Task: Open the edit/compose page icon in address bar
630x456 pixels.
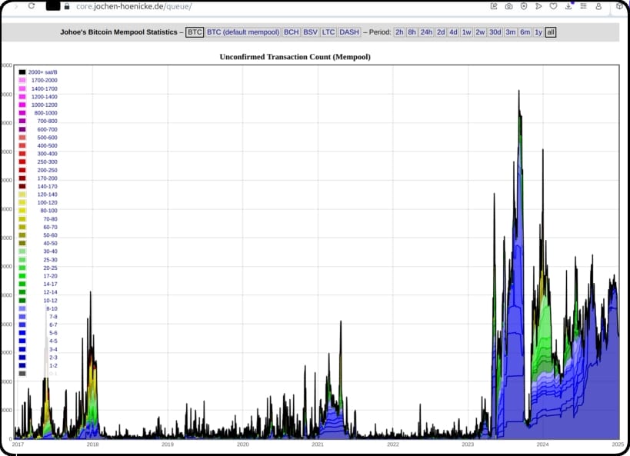Action: (494, 6)
